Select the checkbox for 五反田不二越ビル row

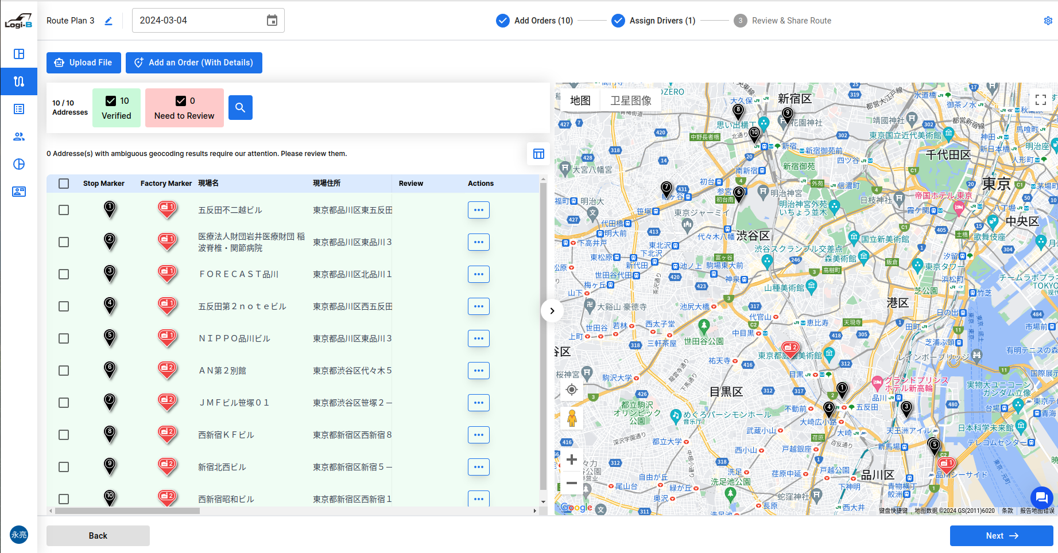click(x=64, y=210)
